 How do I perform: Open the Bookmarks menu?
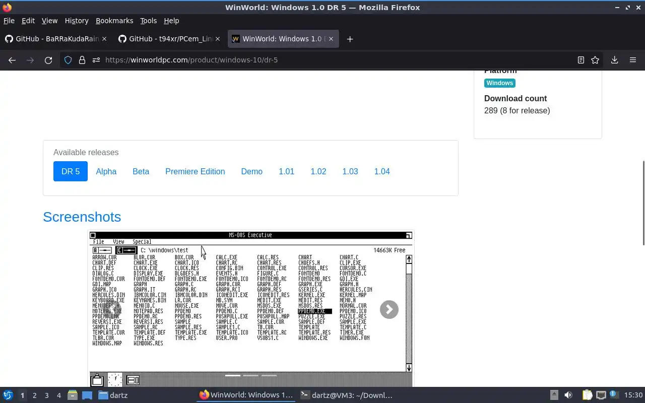[114, 21]
